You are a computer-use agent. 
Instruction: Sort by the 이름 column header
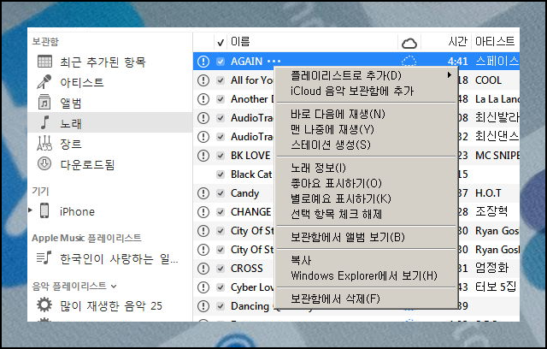(240, 42)
